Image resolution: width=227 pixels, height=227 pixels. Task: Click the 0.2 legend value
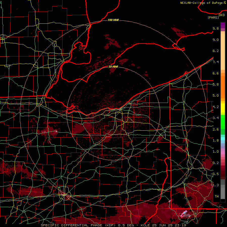pos(216,163)
